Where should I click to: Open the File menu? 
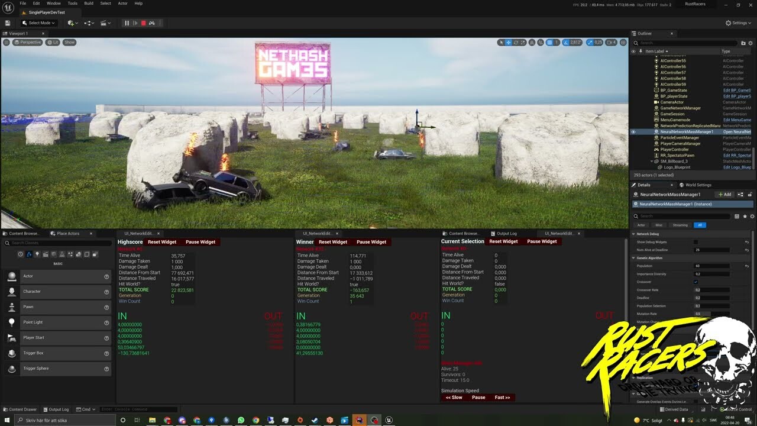(x=23, y=3)
